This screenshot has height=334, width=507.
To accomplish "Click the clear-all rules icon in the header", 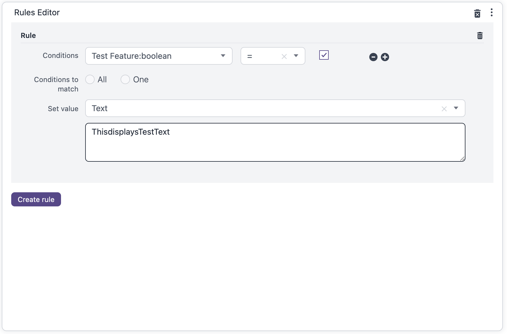I will coord(478,13).
